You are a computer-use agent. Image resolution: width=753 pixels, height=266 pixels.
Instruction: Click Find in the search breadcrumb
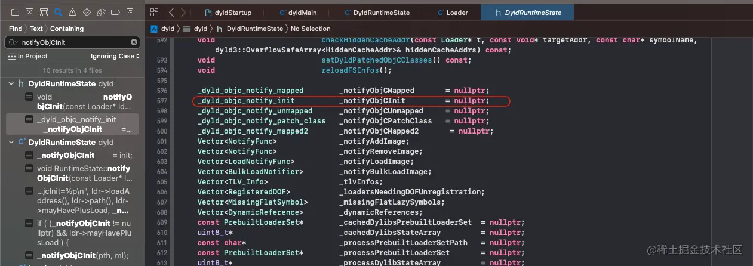pos(16,29)
